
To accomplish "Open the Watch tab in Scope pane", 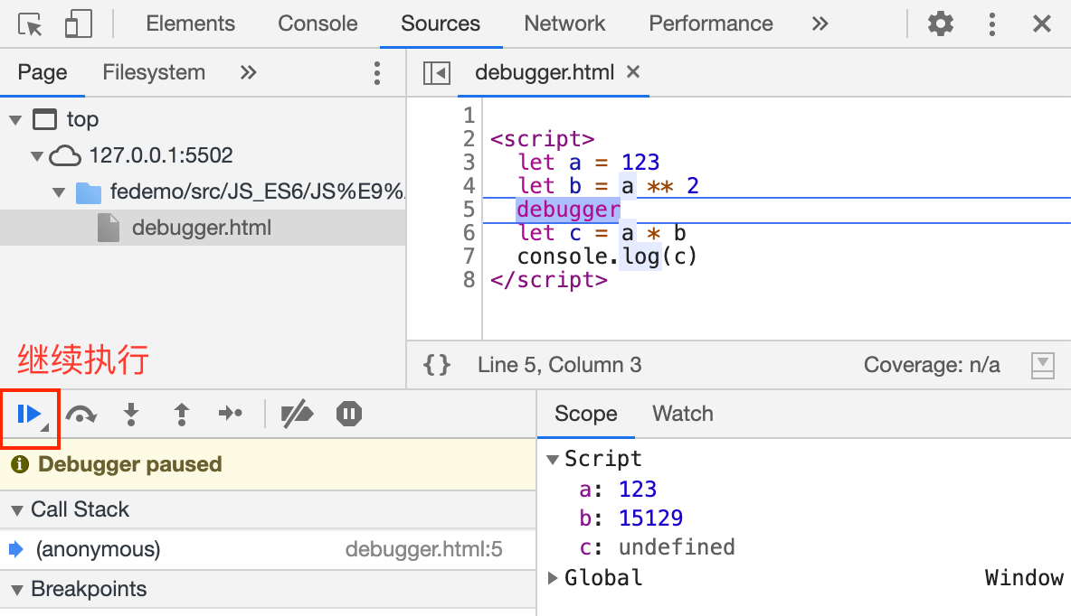I will [x=682, y=414].
